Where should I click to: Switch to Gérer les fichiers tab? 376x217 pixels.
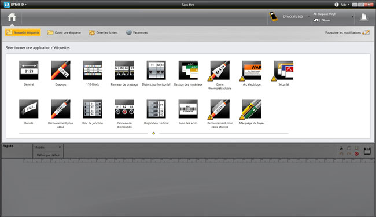(103, 32)
